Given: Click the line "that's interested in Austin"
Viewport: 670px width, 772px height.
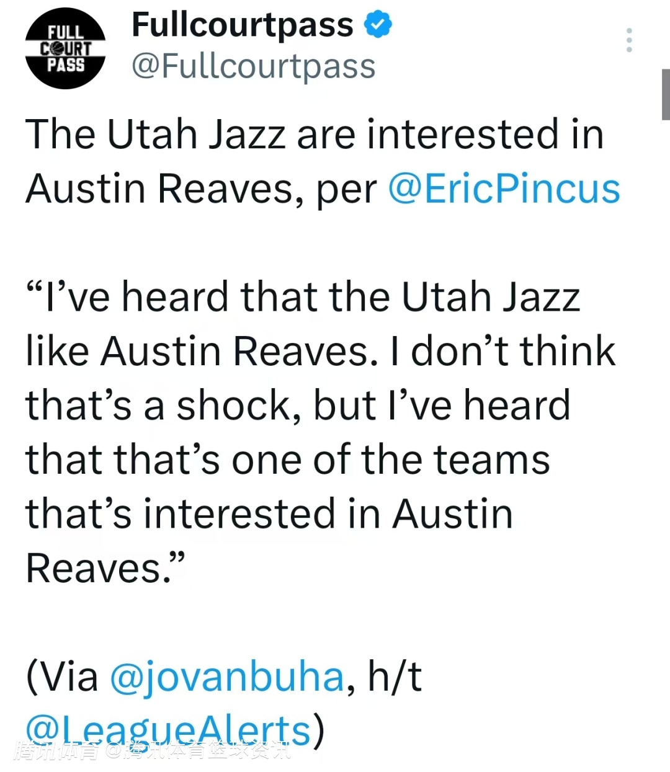Looking at the screenshot, I should point(269,515).
